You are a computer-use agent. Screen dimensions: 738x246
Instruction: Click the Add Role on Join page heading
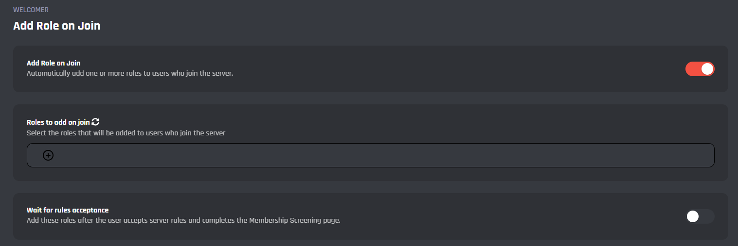(56, 26)
